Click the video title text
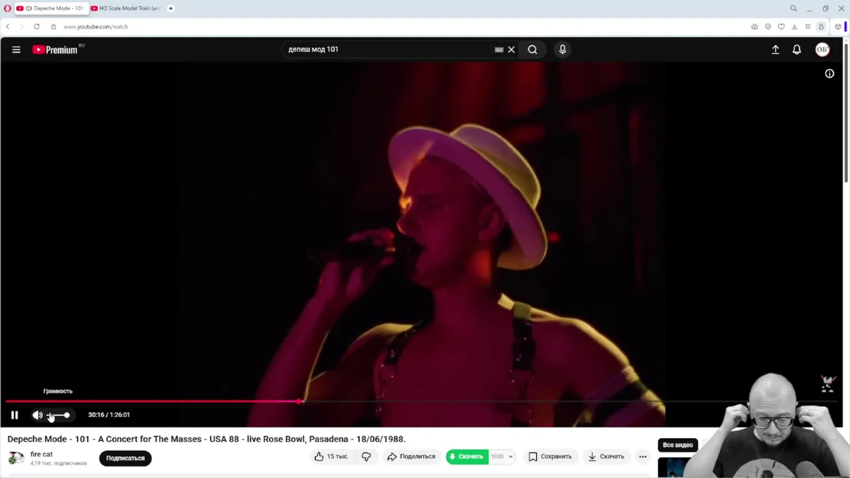This screenshot has height=478, width=850. 207,439
